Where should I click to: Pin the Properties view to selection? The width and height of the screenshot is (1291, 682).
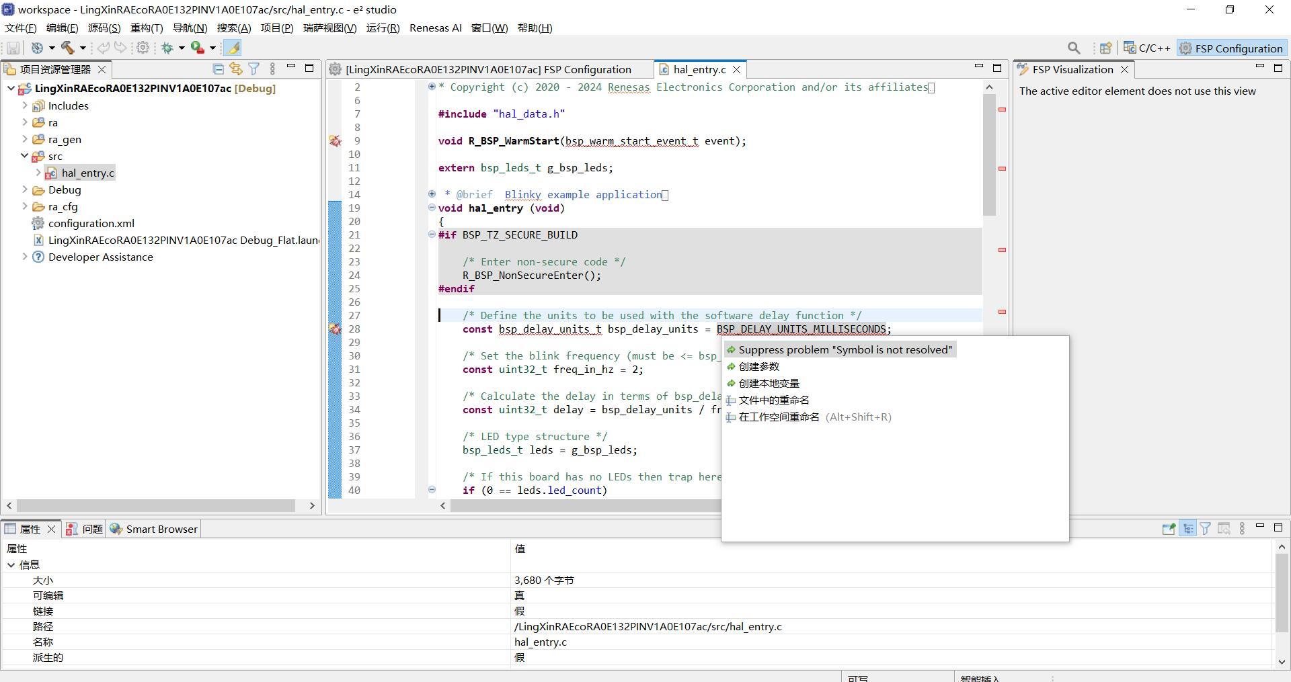click(x=1169, y=529)
